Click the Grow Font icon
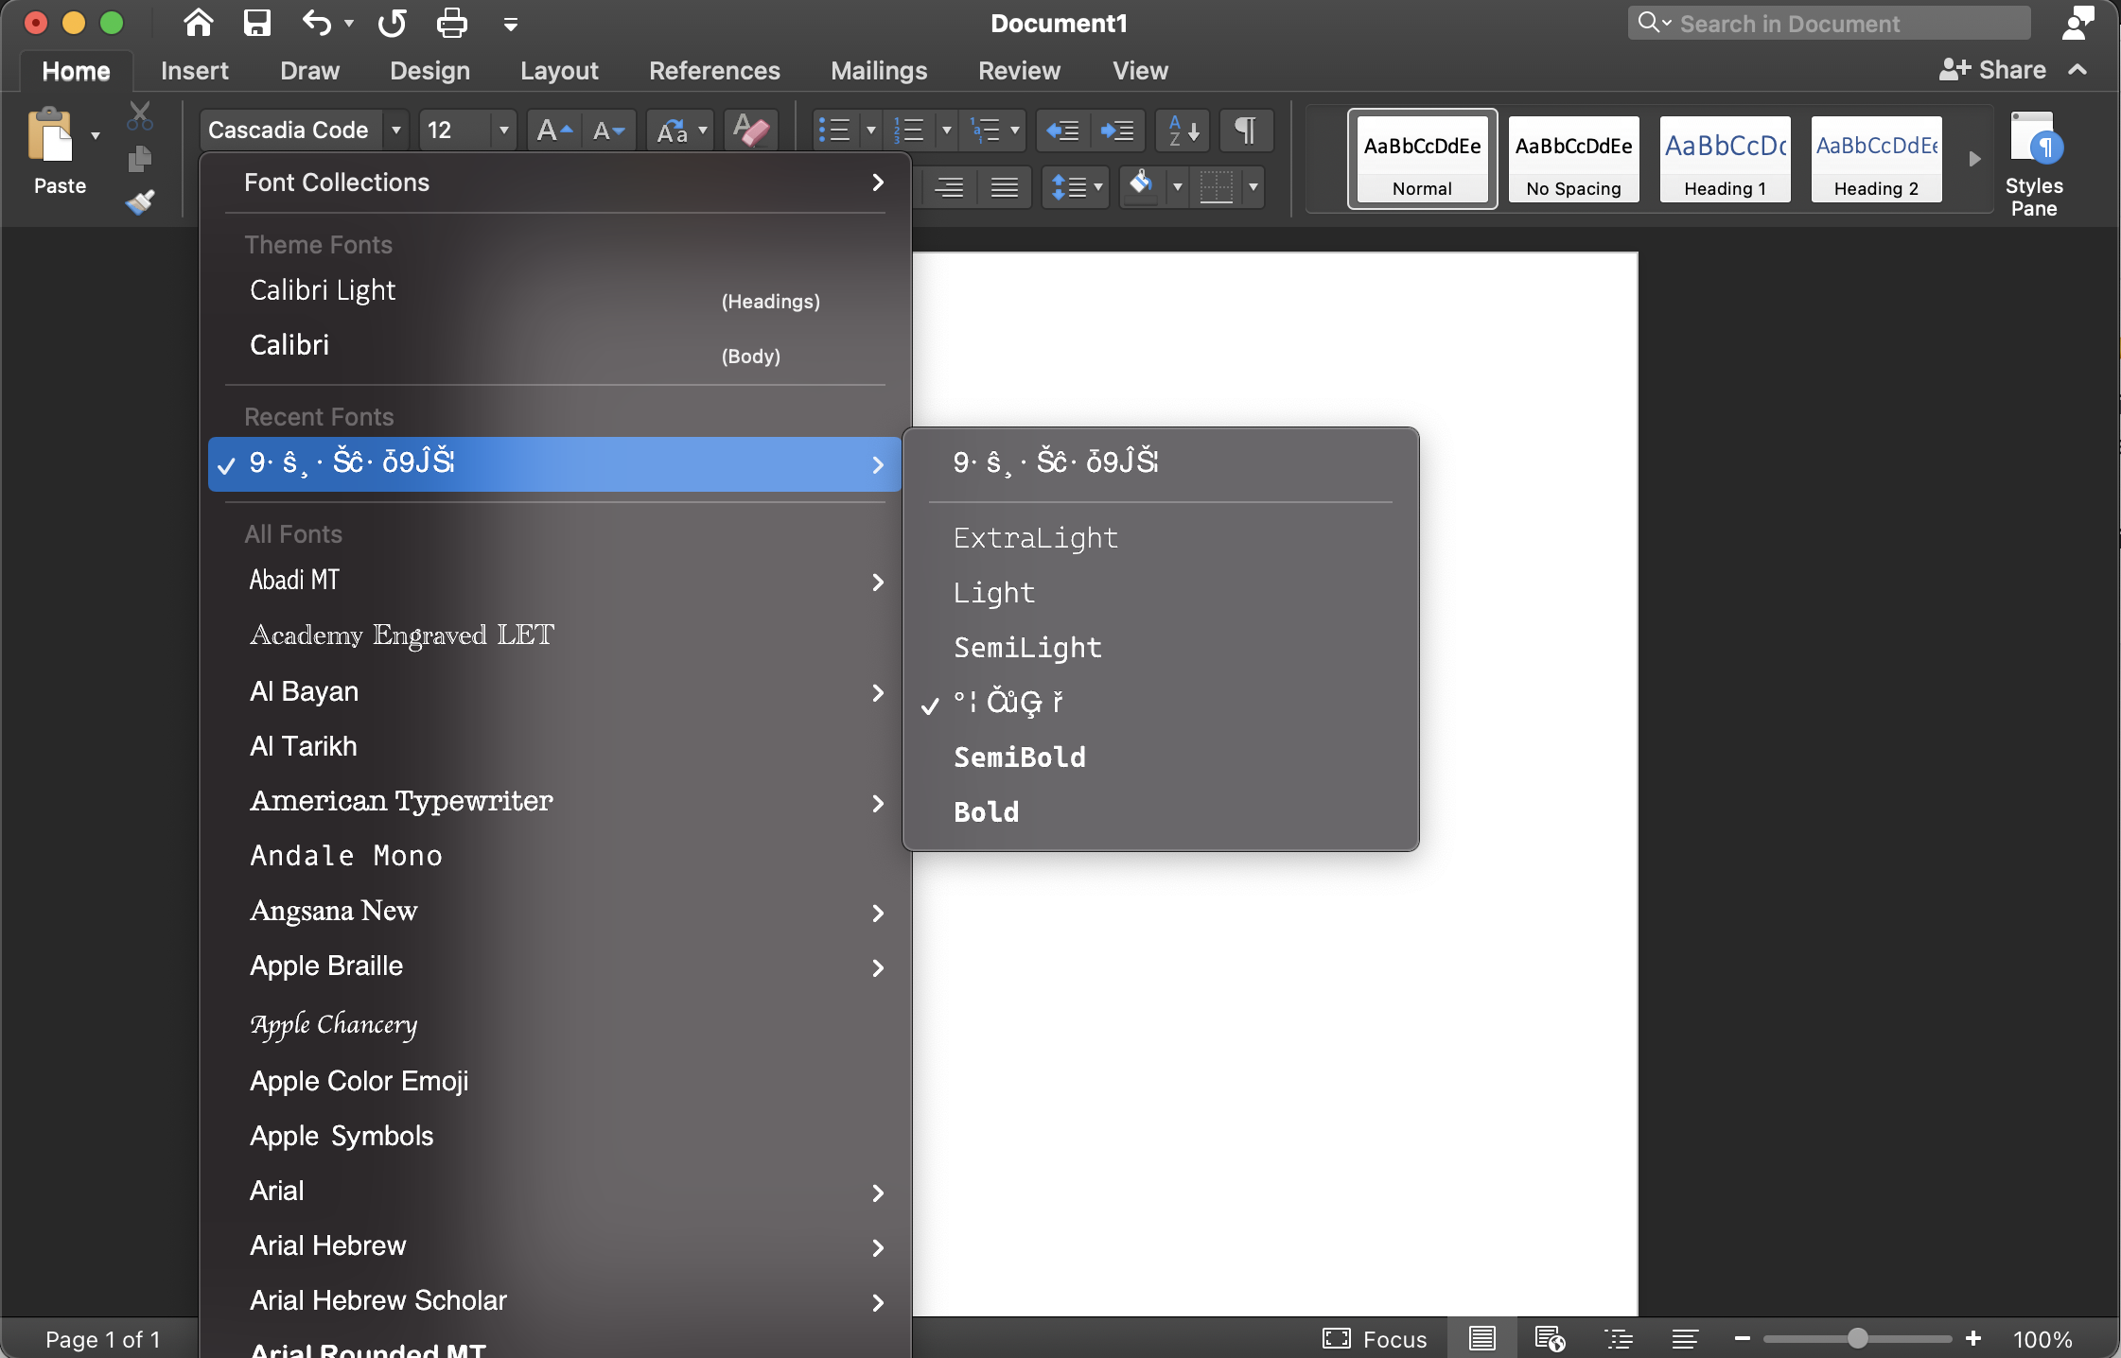Image resolution: width=2121 pixels, height=1358 pixels. point(552,131)
